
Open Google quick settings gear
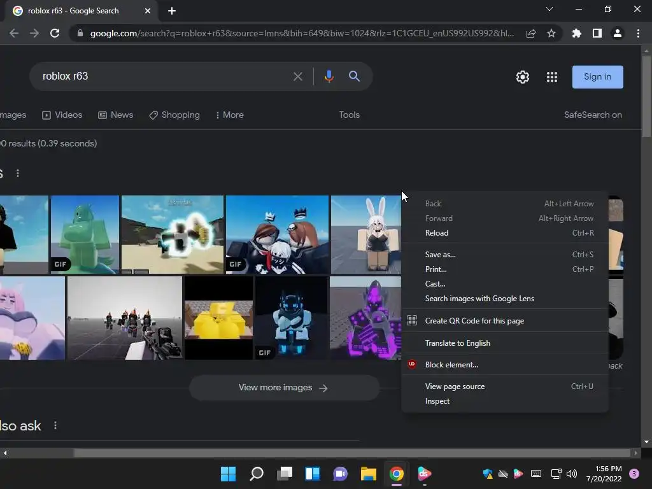523,77
